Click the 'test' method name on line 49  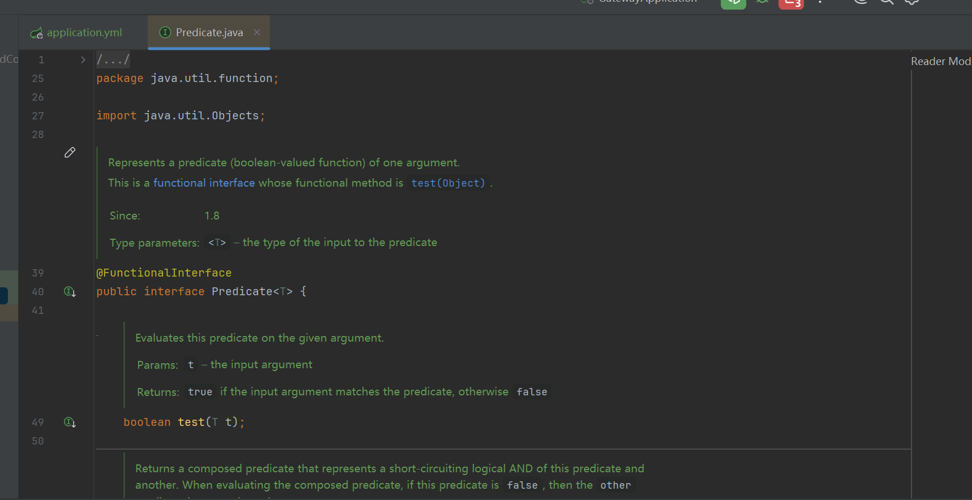coord(191,422)
